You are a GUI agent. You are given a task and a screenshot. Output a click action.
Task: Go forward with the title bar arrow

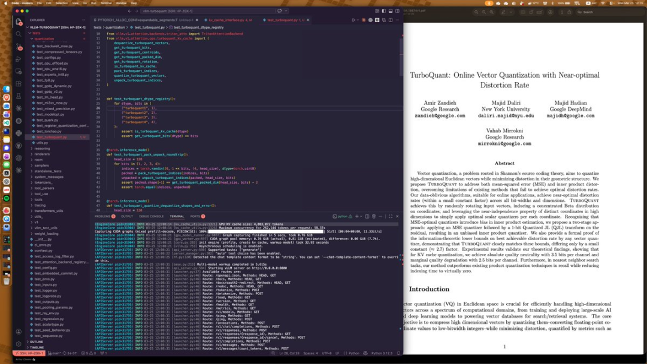click(x=136, y=11)
